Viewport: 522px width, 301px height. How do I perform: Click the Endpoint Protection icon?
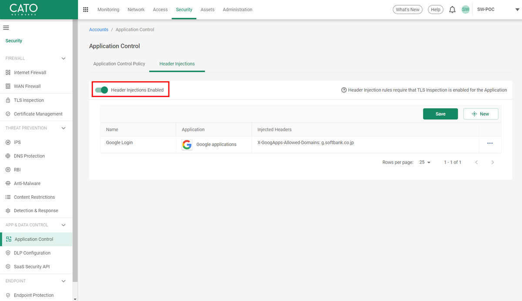point(8,295)
